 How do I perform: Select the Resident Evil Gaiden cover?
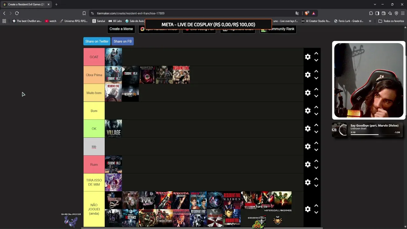point(232,200)
